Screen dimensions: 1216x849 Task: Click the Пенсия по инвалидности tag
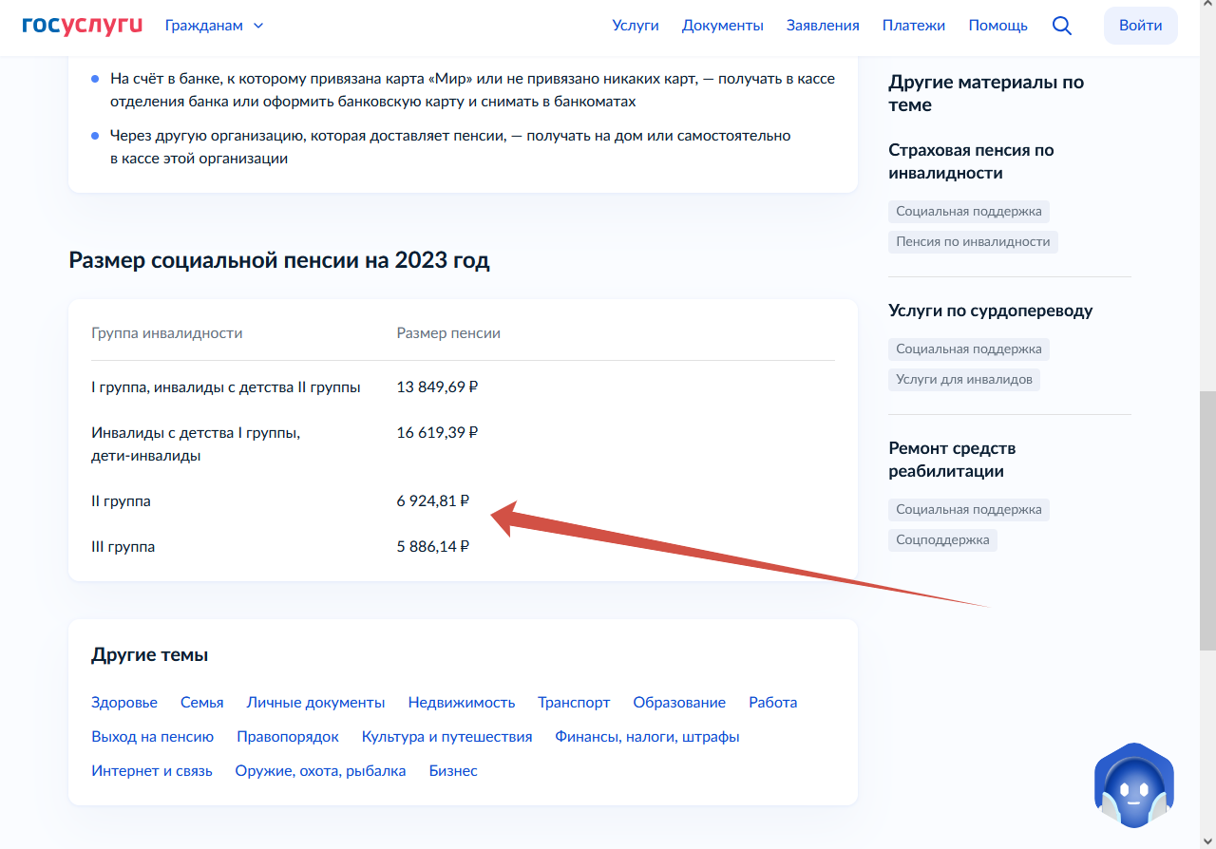pos(973,242)
